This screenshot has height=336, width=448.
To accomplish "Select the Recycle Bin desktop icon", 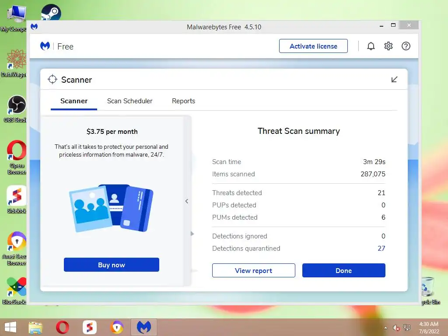I will pos(430,290).
